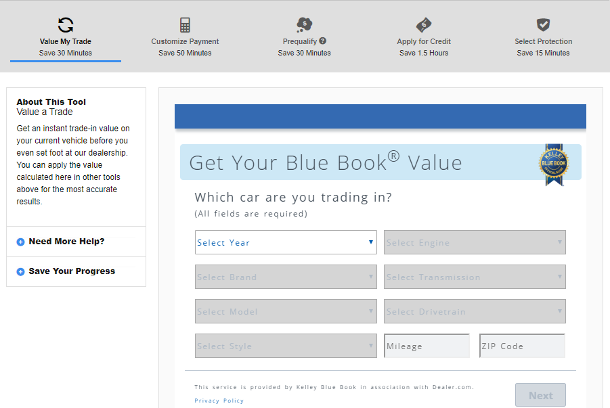Image resolution: width=610 pixels, height=408 pixels.
Task: Click the Next button
Action: (540, 395)
